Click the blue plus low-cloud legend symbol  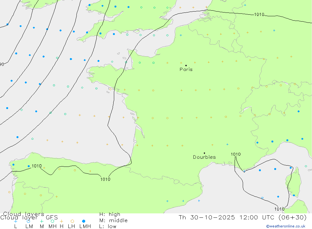pyautogui.click(x=16, y=221)
